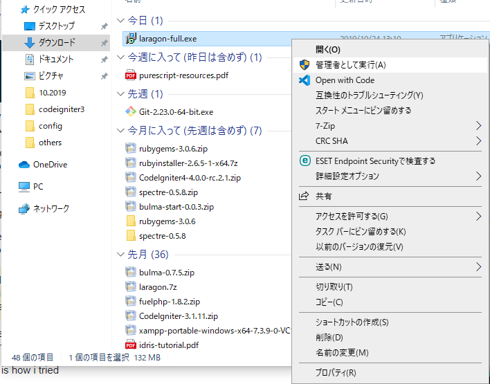Collapse the 今月に入って (先週は含めず) group
Image resolution: width=490 pixels, height=384 pixels.
coord(120,130)
